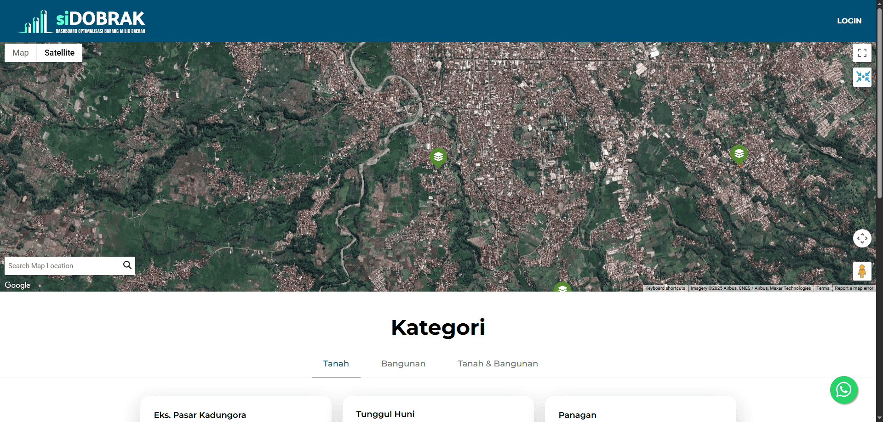
Task: Click the green layers marker at right side
Action: point(739,155)
